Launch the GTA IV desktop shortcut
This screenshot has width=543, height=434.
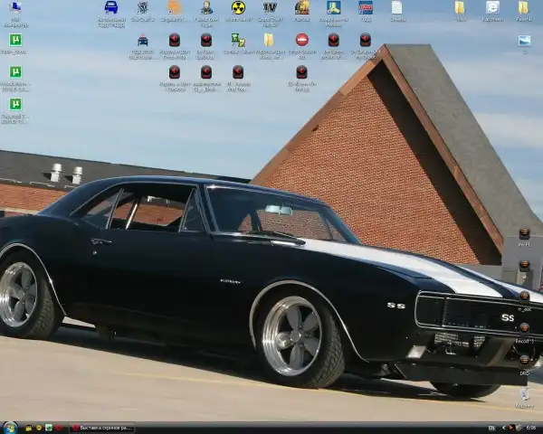270,8
